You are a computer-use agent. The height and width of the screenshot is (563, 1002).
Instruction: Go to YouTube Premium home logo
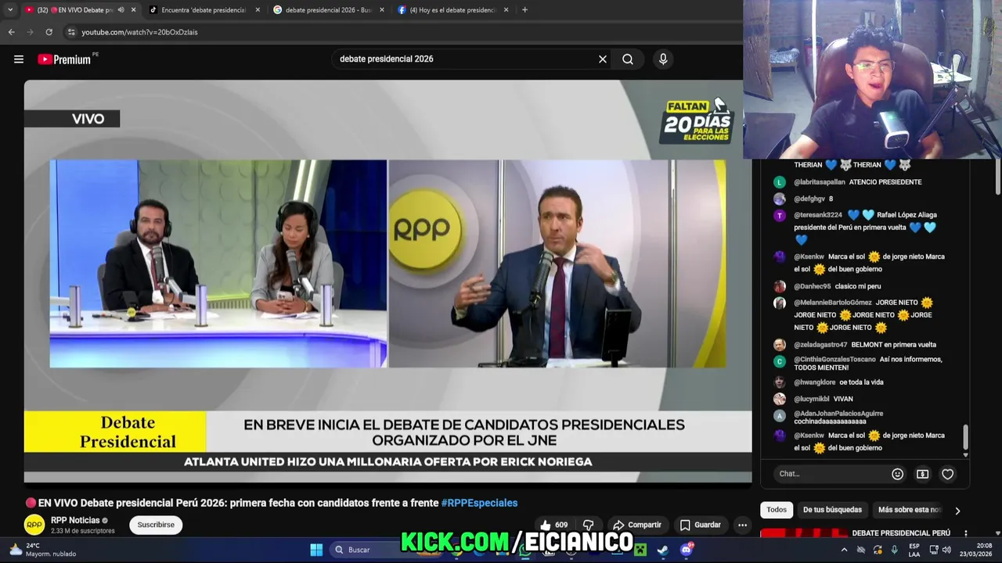coord(64,59)
